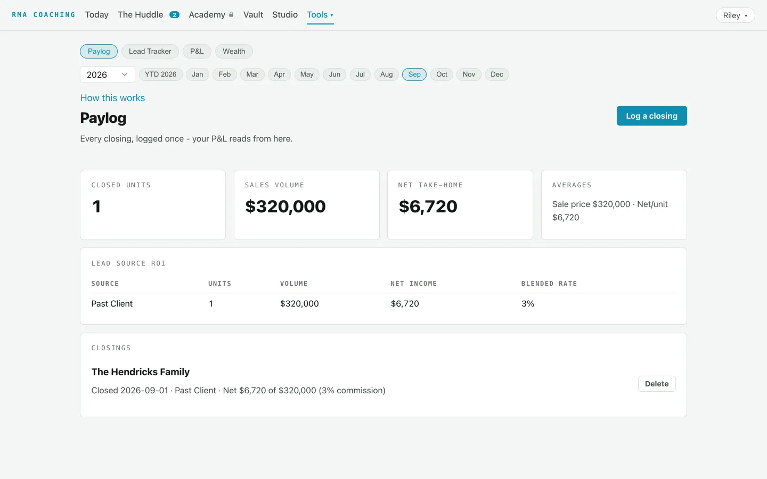Switch to the Lead Tracker tab
Screen dimensions: 767x479
click(x=150, y=51)
